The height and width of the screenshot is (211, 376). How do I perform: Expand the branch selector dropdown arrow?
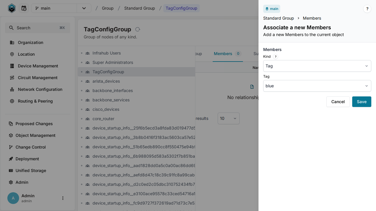(x=84, y=8)
